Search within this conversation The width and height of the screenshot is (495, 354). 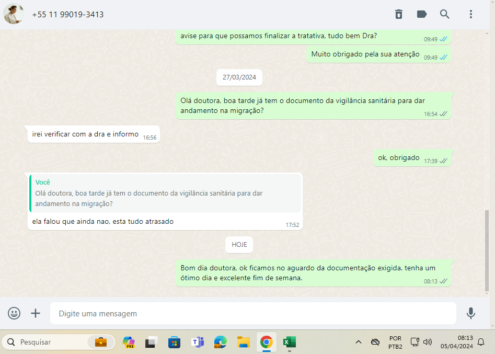pos(445,14)
